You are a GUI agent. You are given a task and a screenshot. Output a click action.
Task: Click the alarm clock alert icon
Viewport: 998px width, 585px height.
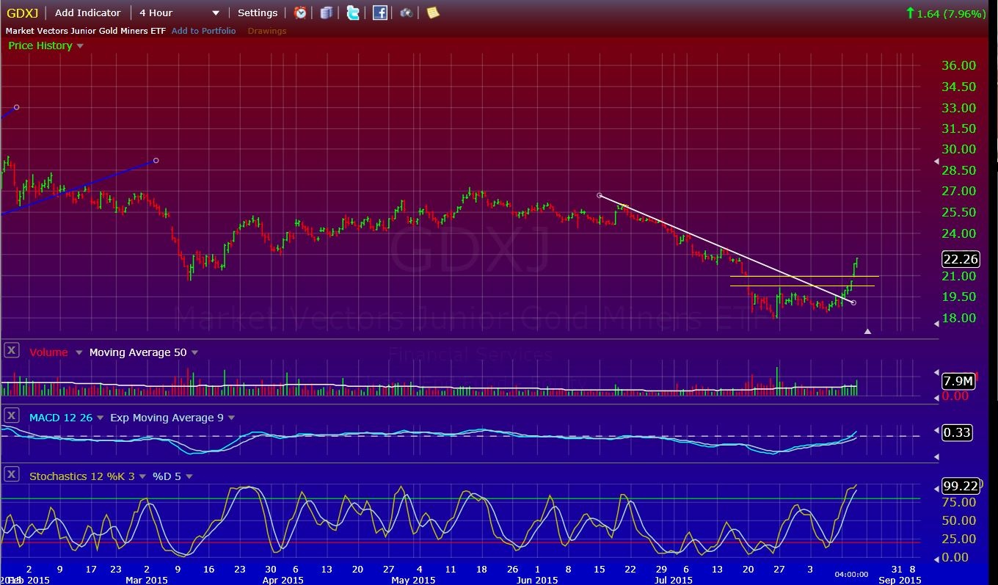[300, 12]
